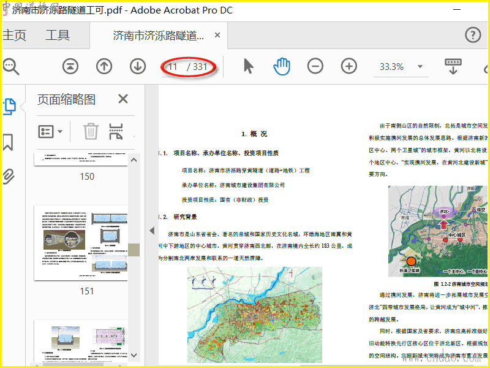Click thumbnail panel scroll down arrow

(134, 355)
